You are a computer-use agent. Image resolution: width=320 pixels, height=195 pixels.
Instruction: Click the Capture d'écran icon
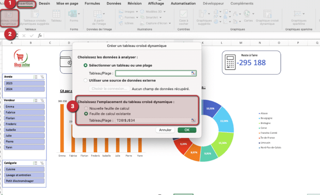tap(142, 23)
